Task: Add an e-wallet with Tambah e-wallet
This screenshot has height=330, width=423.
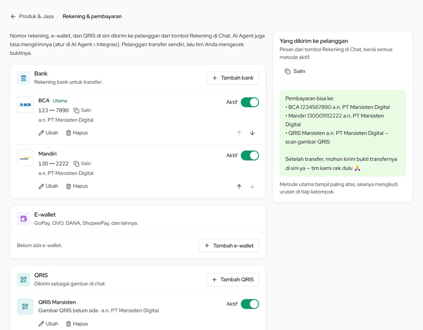Action: [229, 246]
